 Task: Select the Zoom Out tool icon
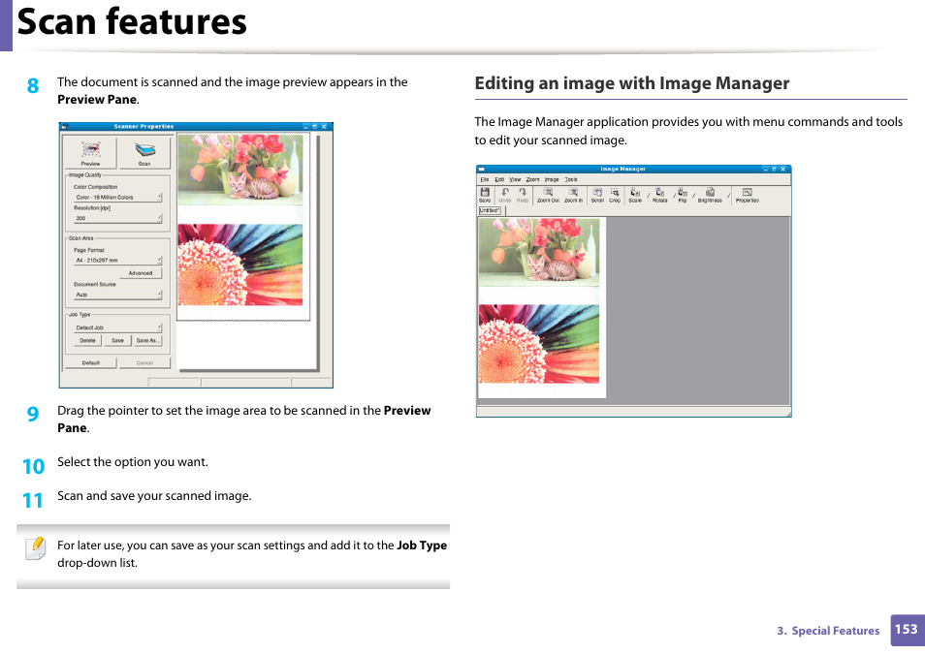pos(548,192)
